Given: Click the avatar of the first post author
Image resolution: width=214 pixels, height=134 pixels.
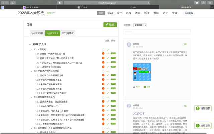Looking at the screenshot, I should [x=129, y=45].
